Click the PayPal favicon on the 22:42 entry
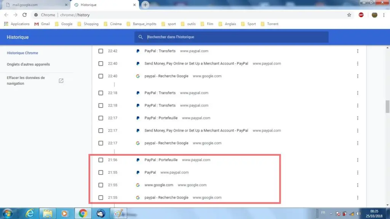The height and width of the screenshot is (219, 390). (138, 51)
